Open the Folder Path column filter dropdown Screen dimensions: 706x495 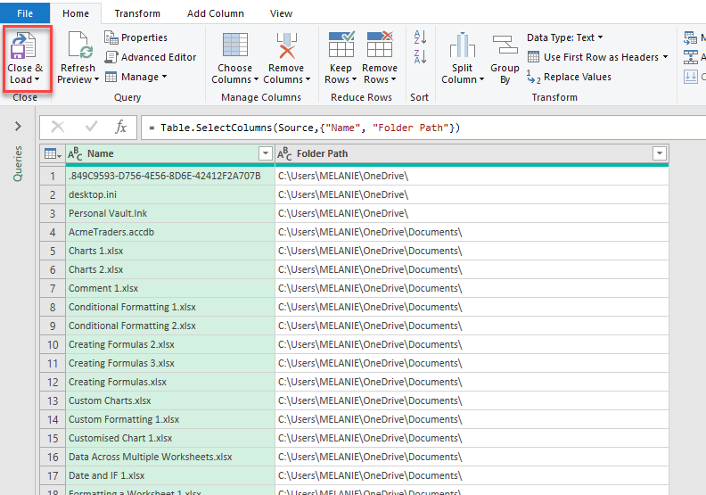(x=659, y=154)
